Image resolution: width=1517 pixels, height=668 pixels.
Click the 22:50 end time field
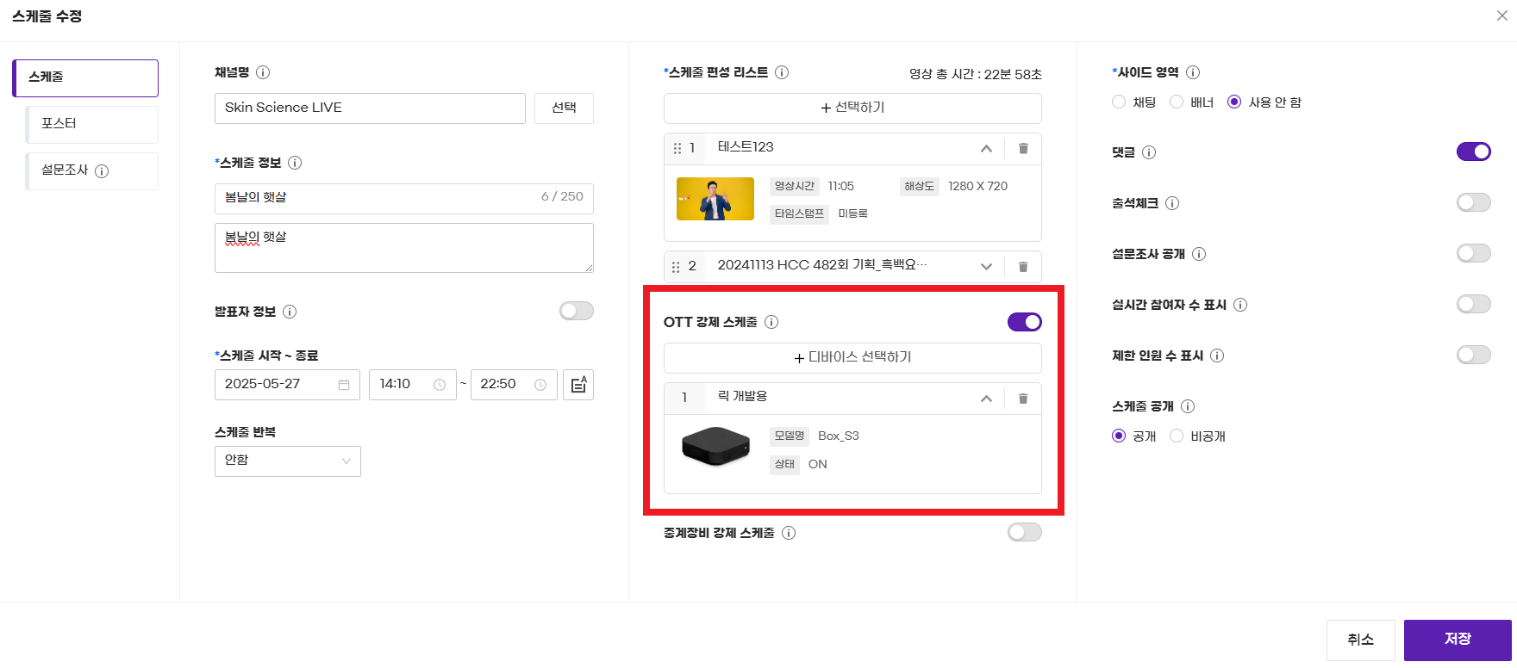(514, 385)
